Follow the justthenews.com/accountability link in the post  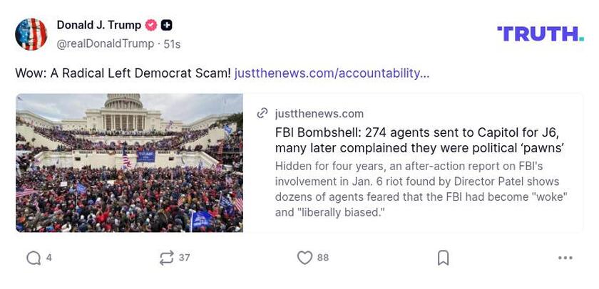coord(332,73)
